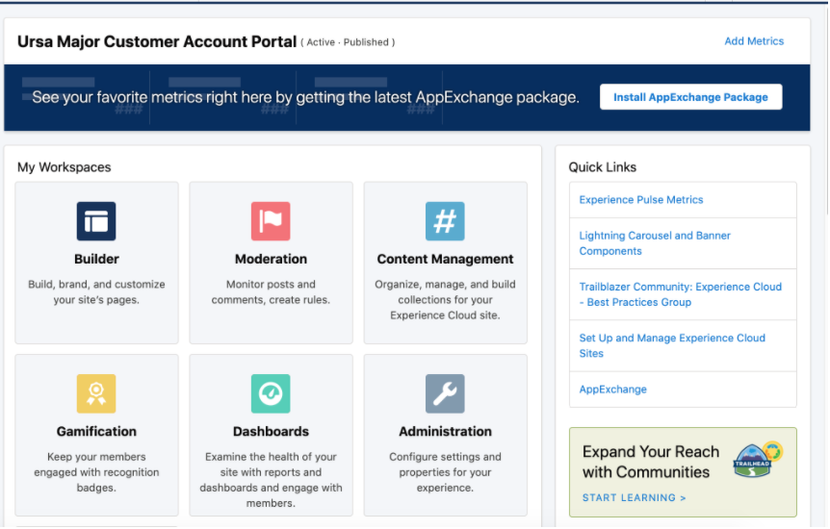Open Experience Pulse Metrics quick link

[x=641, y=199]
